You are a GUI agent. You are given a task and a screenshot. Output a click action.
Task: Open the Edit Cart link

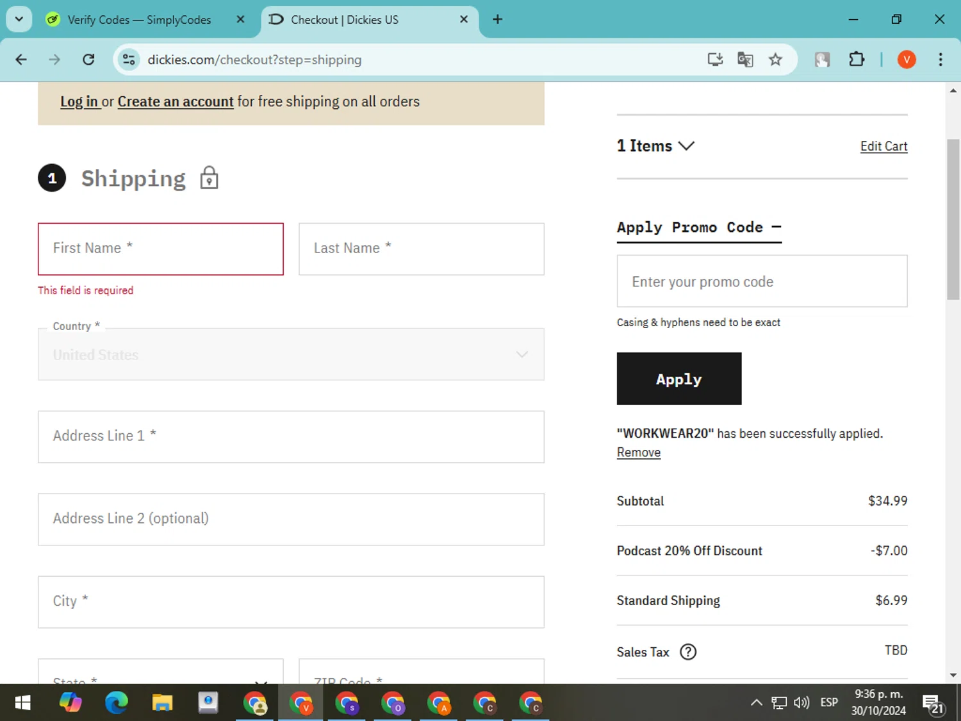pos(883,146)
